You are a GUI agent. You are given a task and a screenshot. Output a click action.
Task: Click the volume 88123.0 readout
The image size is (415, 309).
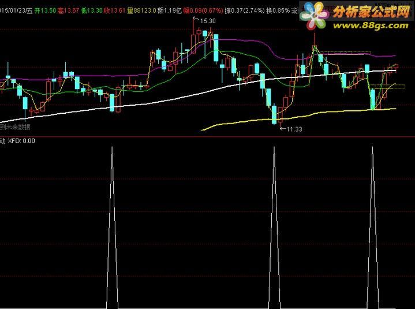tap(141, 10)
